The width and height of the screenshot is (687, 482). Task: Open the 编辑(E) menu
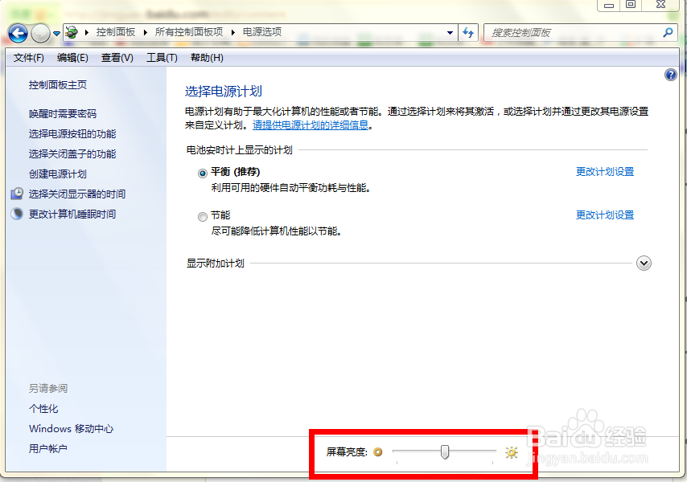(72, 58)
